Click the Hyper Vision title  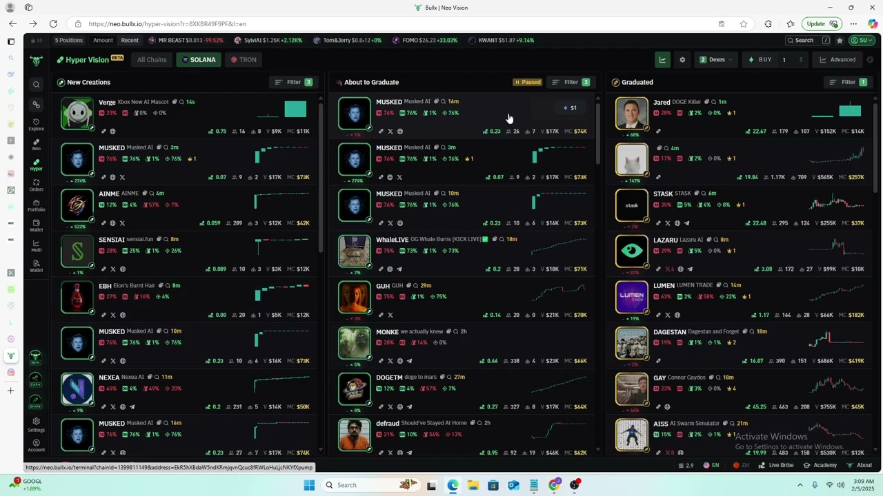88,60
